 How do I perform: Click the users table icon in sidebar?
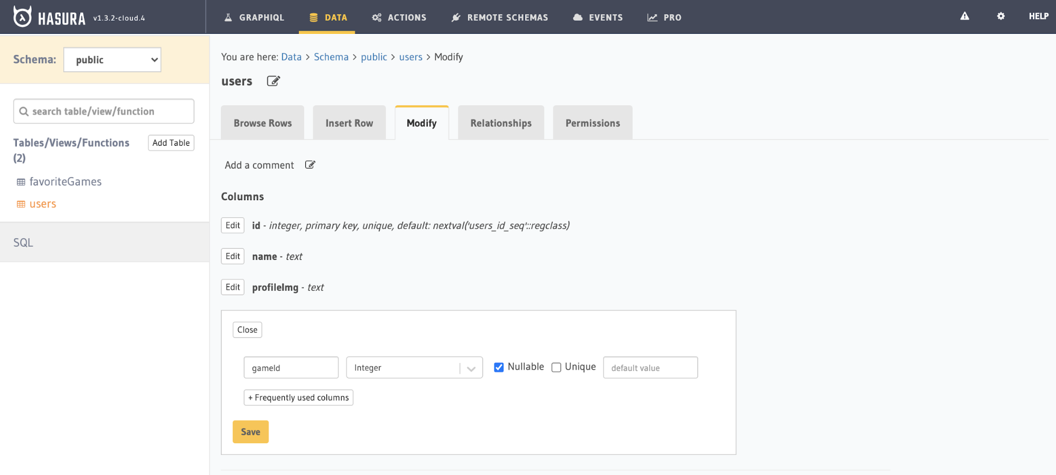click(x=21, y=204)
